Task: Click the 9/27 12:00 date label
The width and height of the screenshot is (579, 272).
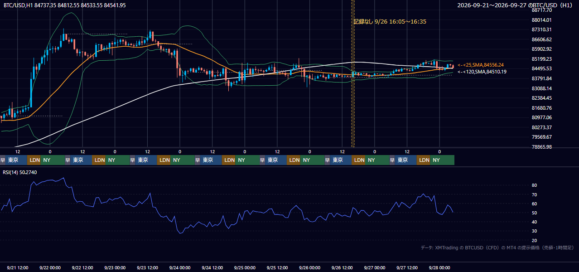Action: click(407, 267)
